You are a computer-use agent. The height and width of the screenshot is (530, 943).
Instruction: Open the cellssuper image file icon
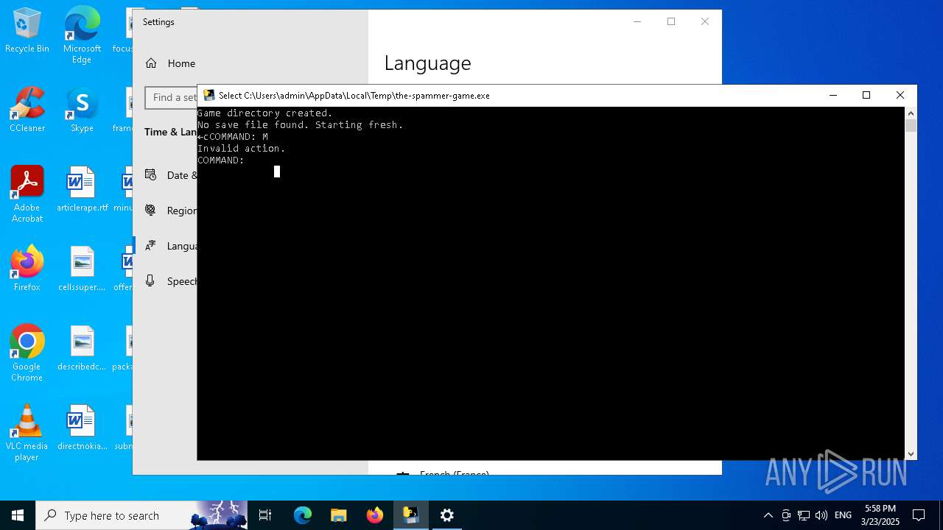click(82, 269)
